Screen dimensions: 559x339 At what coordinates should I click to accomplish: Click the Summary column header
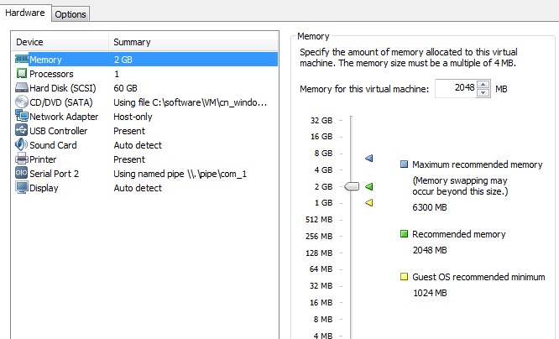132,42
